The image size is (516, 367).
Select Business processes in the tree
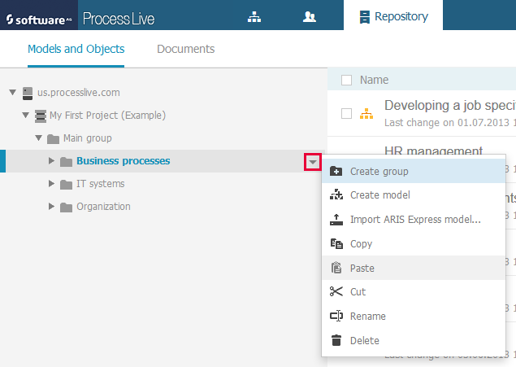(124, 161)
